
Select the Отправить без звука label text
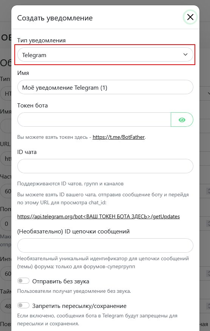[61, 281]
